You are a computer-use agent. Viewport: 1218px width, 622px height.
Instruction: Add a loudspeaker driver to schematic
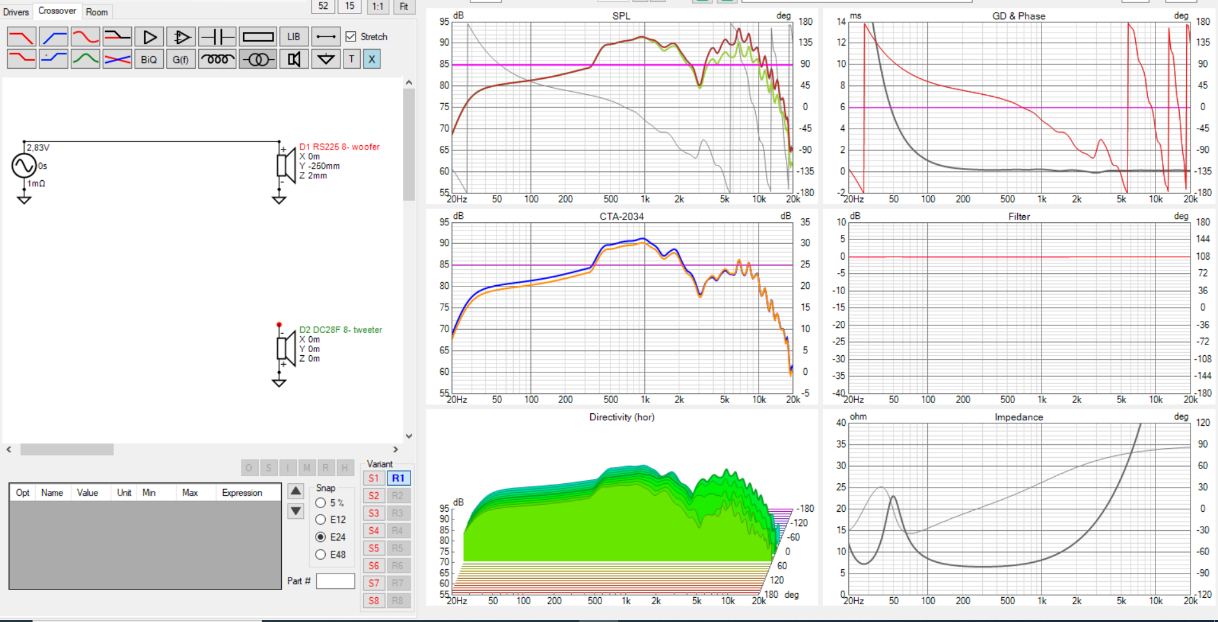(294, 59)
